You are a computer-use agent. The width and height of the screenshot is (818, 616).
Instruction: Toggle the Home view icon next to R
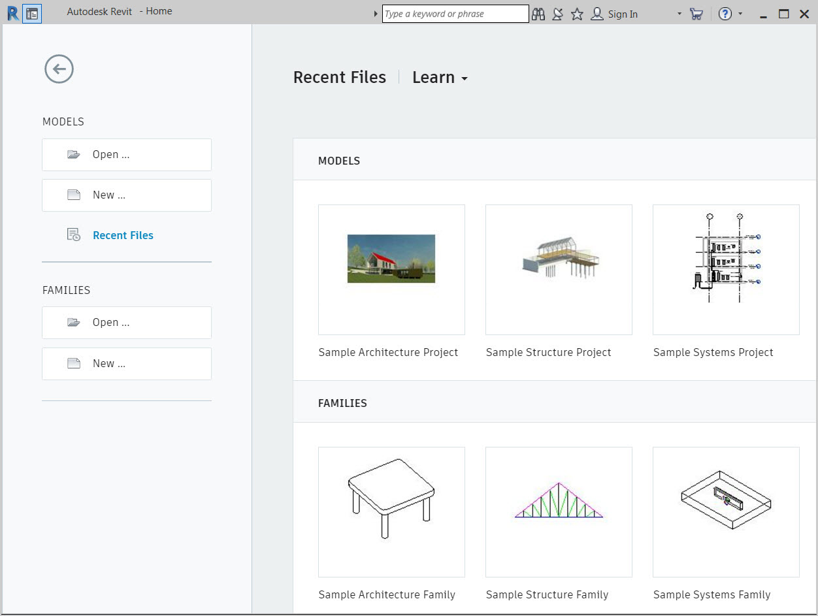pyautogui.click(x=31, y=13)
